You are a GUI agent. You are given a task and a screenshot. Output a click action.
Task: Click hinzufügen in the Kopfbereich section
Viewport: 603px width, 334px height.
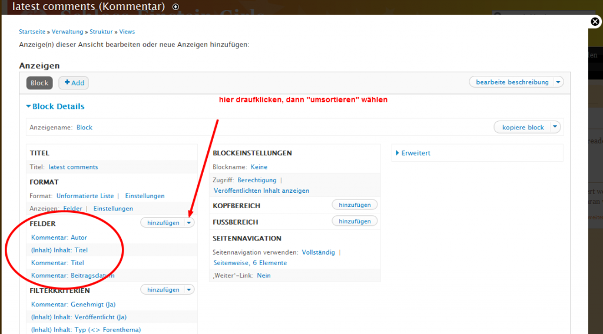pyautogui.click(x=354, y=205)
